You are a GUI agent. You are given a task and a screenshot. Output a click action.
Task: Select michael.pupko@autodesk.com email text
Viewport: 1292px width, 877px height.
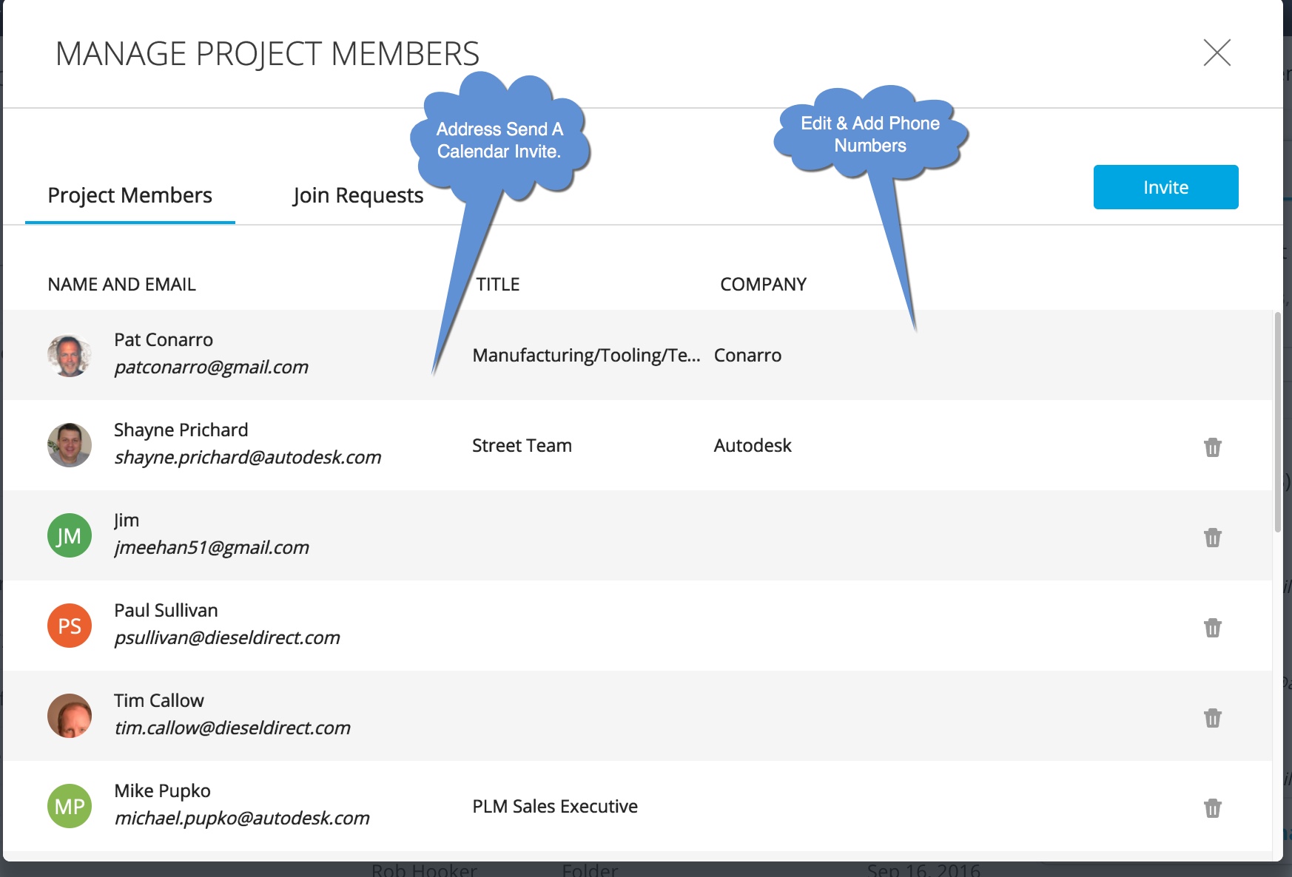241,819
